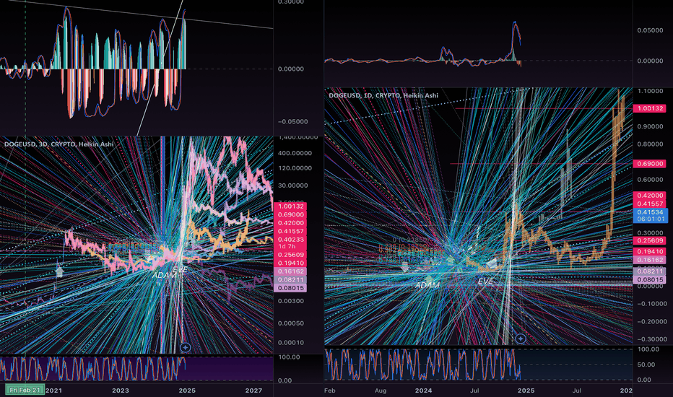Viewport: 673px width, 397px height.
Task: Click the 0.00050 value on 3D price scale
Action: coord(291,323)
